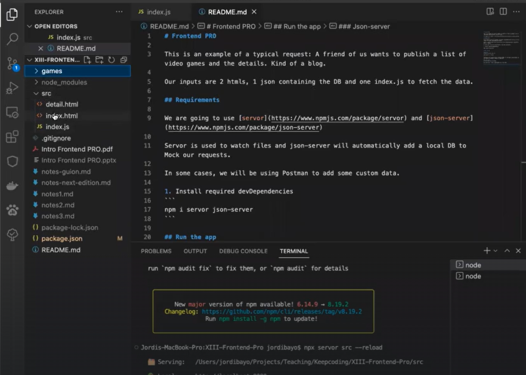Open Run and Debug view
The width and height of the screenshot is (526, 375).
click(12, 87)
